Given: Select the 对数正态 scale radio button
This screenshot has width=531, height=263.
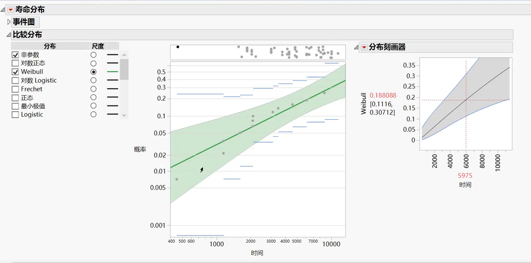Looking at the screenshot, I should [x=93, y=63].
